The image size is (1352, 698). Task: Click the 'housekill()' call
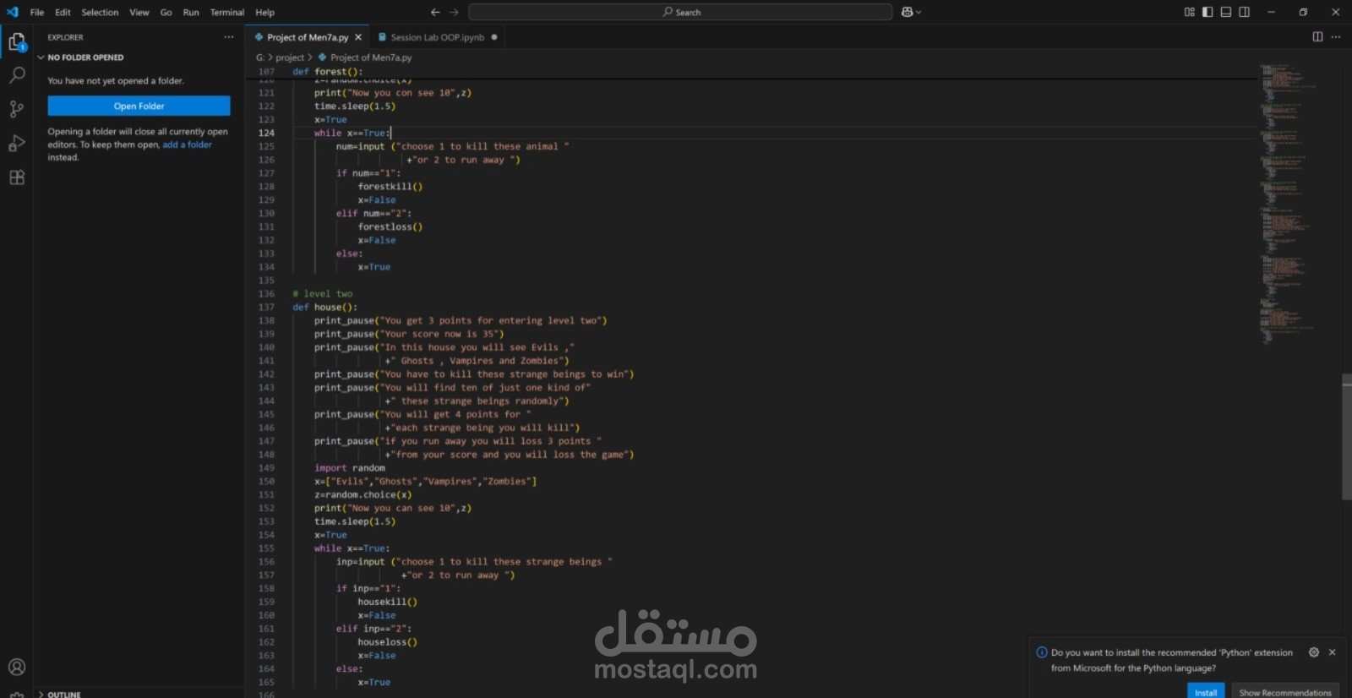387,602
